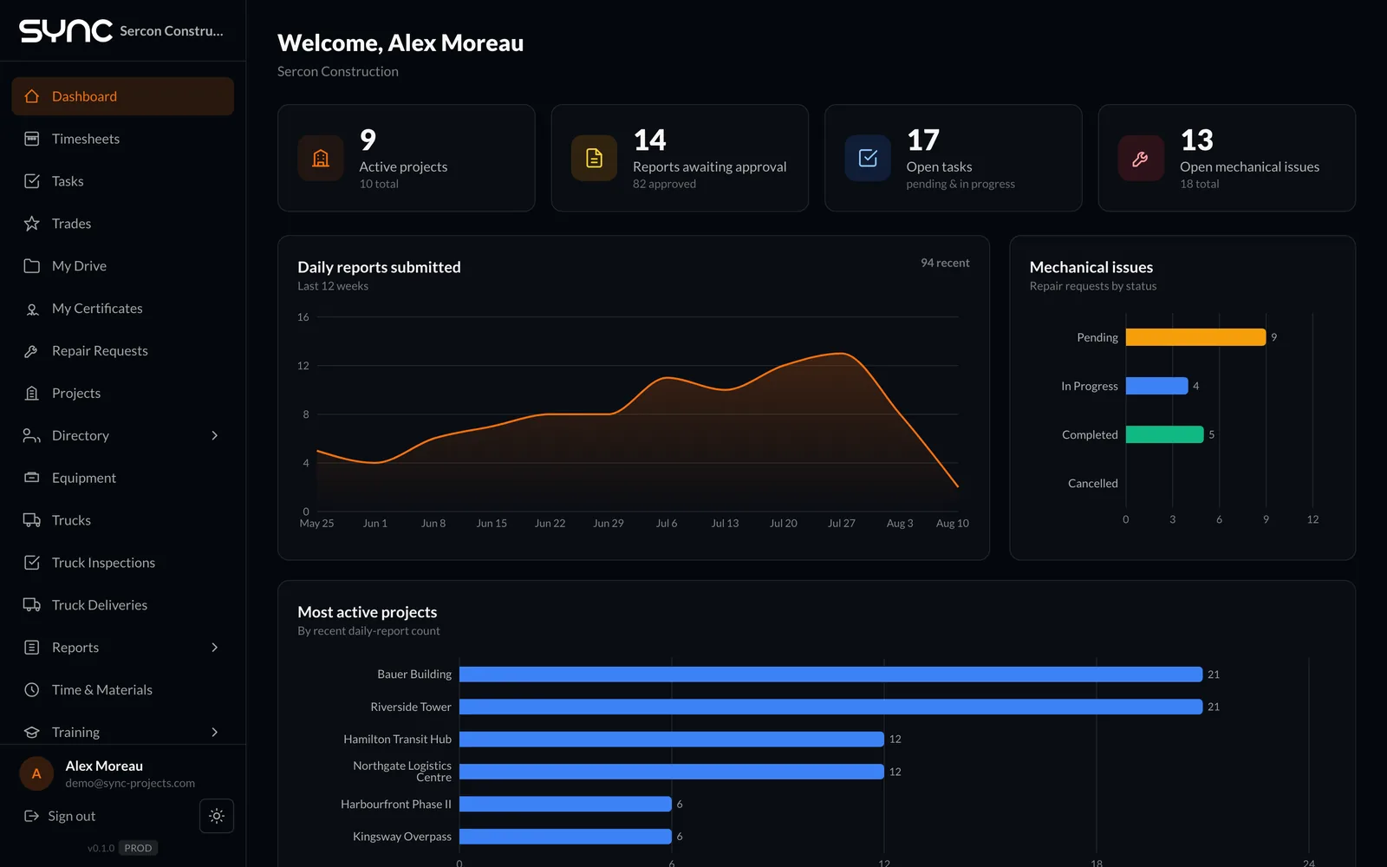Click the Trucks icon in sidebar
Image resolution: width=1387 pixels, height=867 pixels.
pos(32,520)
